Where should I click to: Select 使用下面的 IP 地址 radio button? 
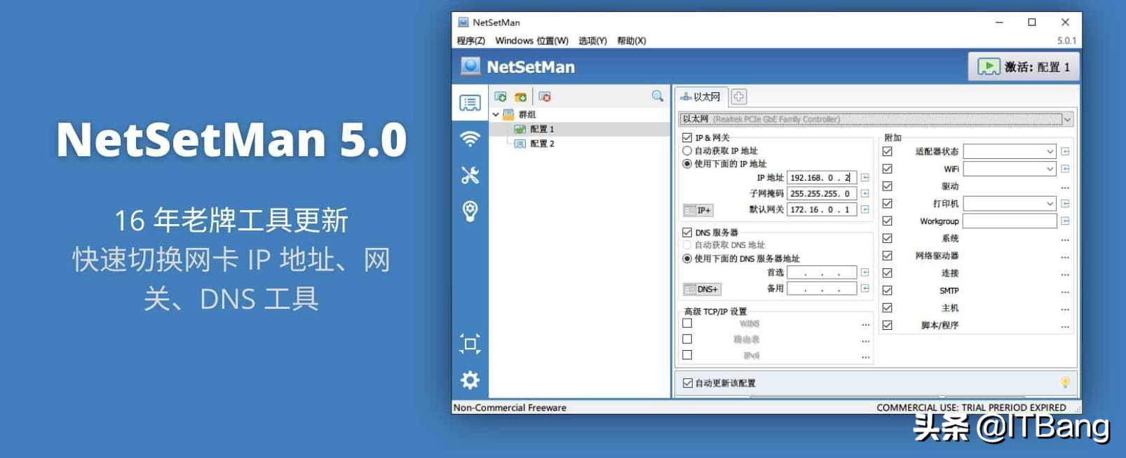coord(687,164)
